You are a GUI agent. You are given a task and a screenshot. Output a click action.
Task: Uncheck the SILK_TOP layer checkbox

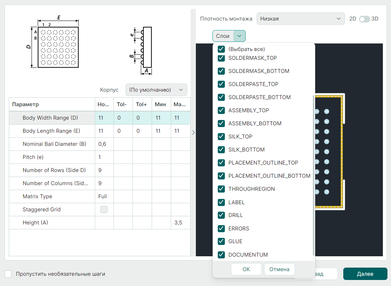[221, 137]
